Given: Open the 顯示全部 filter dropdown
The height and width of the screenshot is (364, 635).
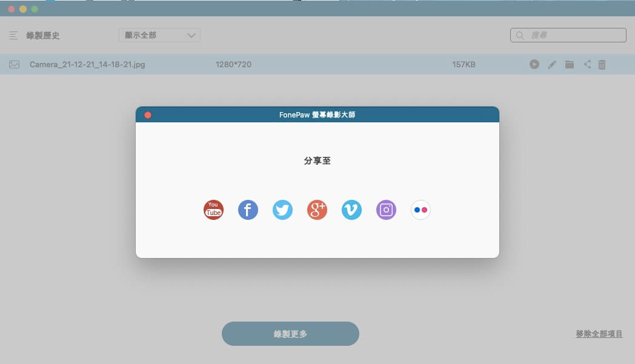Looking at the screenshot, I should pyautogui.click(x=159, y=35).
